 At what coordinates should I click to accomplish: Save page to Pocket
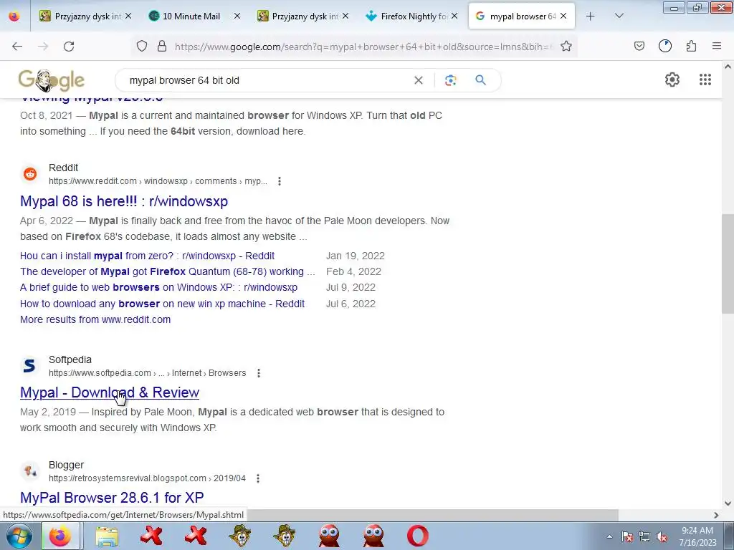pyautogui.click(x=639, y=46)
